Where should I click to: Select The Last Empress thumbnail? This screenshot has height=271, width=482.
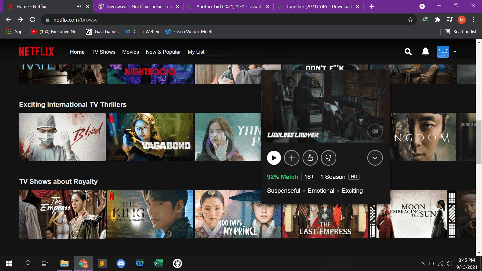pos(325,222)
